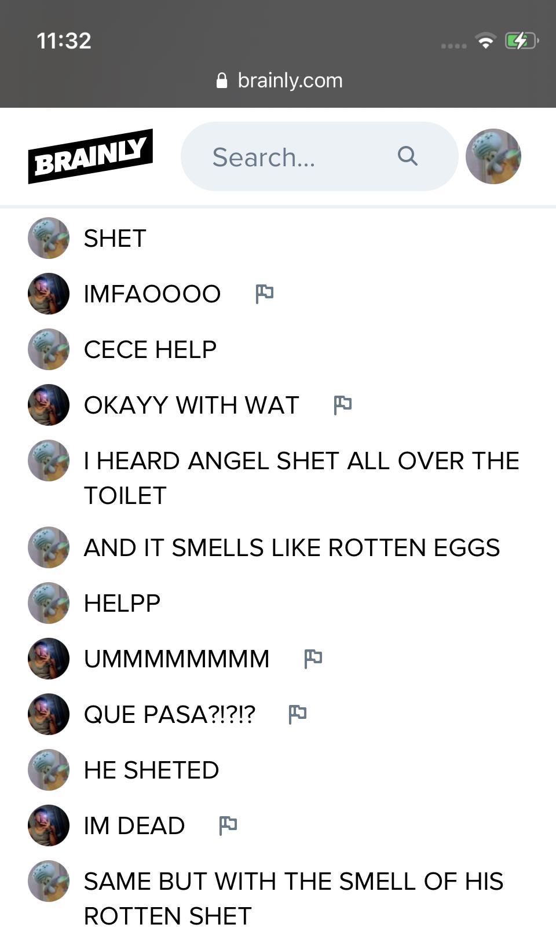Open profile avatar in header
Image resolution: width=556 pixels, height=939 pixels.
tap(493, 156)
